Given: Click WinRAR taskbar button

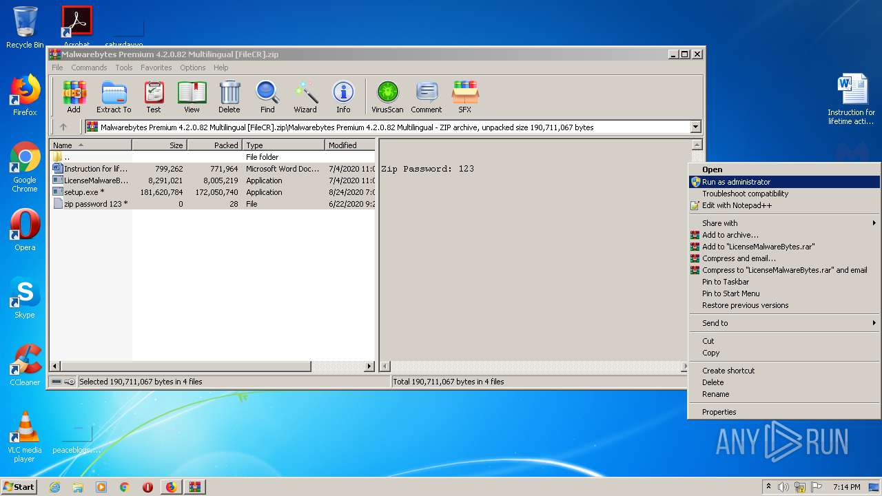Looking at the screenshot, I should pos(194,487).
